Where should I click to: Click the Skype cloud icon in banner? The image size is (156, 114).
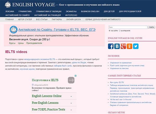(x=13, y=30)
